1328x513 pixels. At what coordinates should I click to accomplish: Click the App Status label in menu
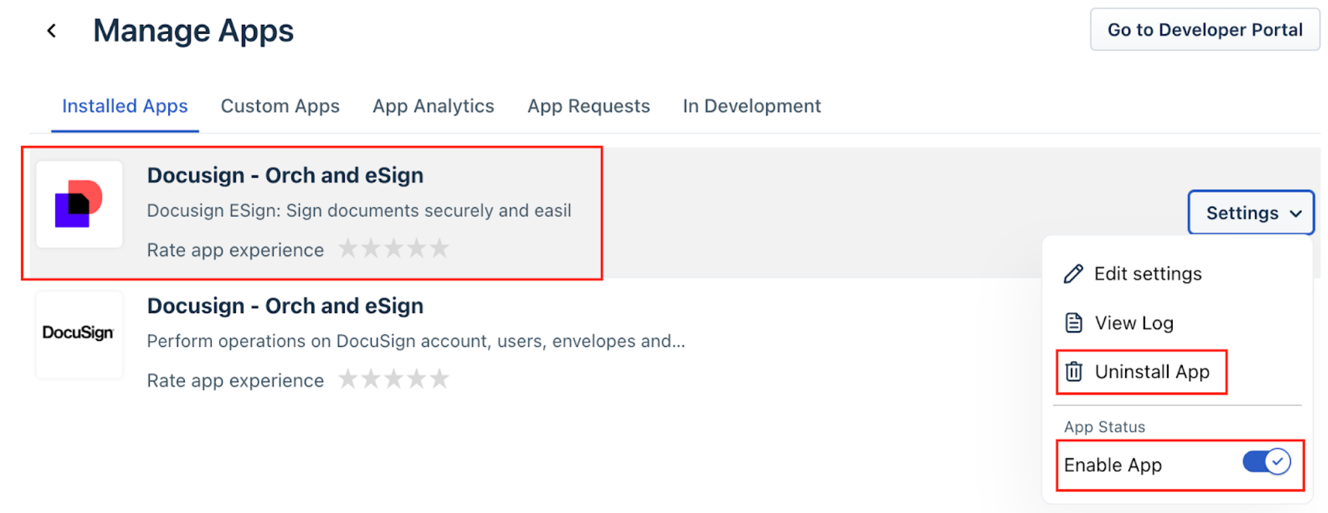[x=1104, y=427]
